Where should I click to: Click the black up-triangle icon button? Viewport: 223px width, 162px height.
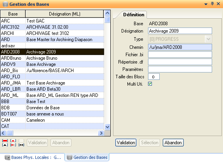click(5, 145)
